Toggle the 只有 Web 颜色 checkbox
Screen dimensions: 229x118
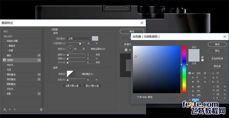coord(134,97)
